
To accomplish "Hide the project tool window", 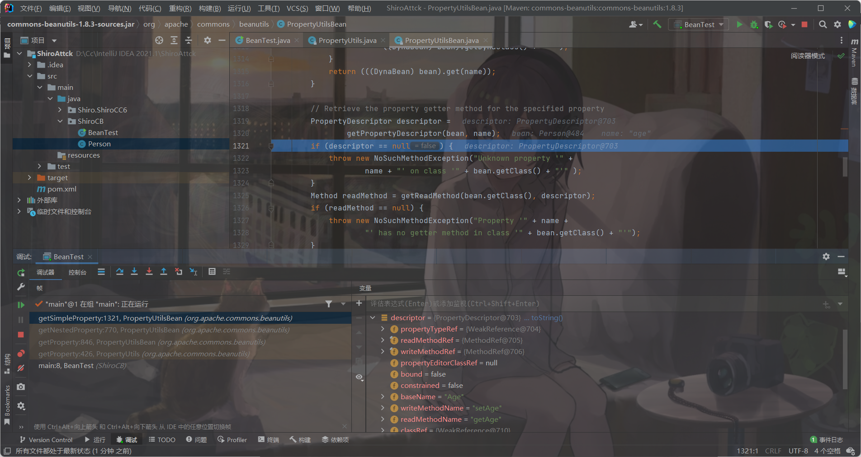I will pyautogui.click(x=222, y=40).
